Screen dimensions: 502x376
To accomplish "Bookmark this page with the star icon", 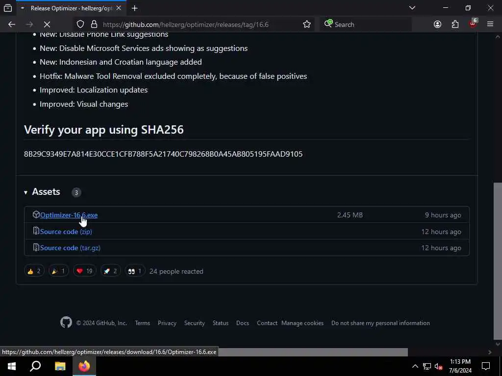I will (307, 24).
